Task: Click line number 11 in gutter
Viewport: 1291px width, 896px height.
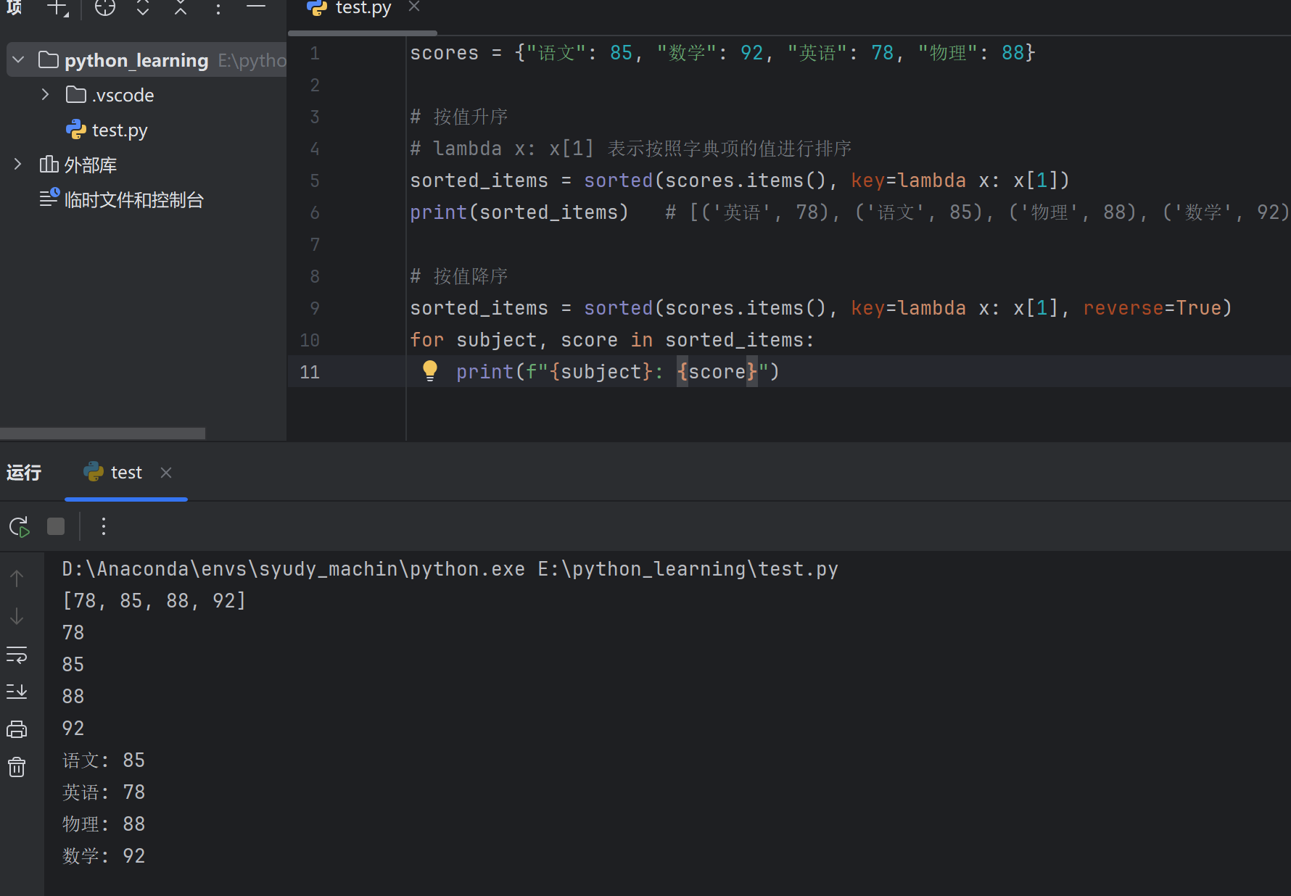Action: click(310, 372)
